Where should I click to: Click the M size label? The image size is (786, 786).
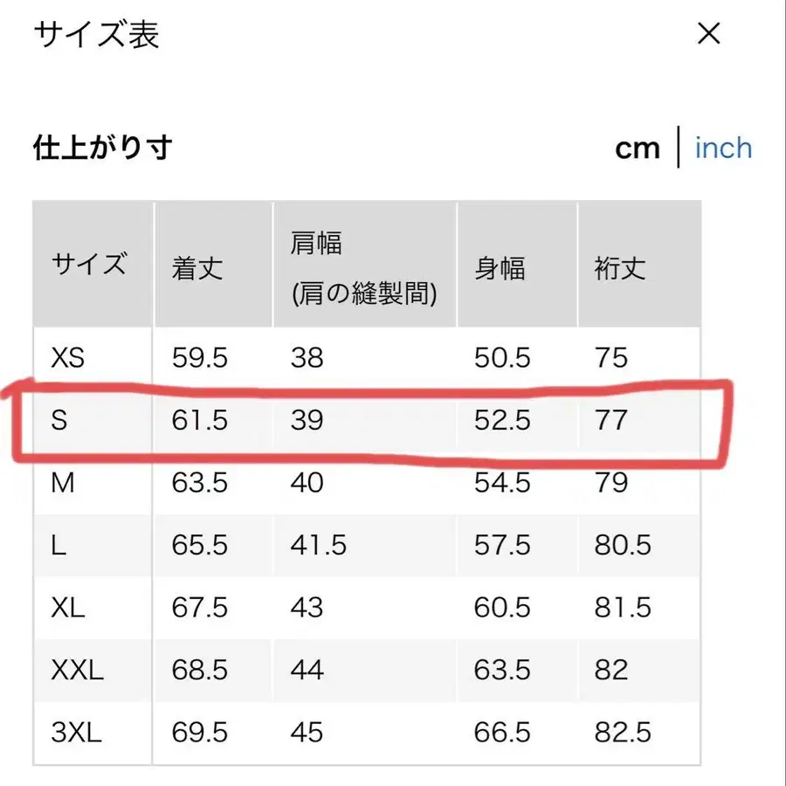pos(63,482)
